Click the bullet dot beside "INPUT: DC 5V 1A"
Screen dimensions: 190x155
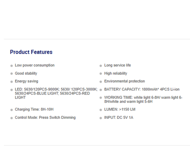(101, 118)
